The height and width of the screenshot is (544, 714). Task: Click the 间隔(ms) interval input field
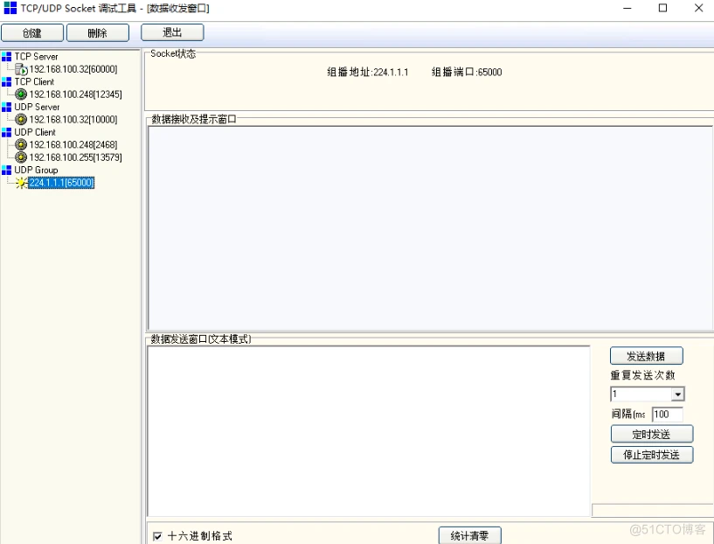(x=668, y=414)
